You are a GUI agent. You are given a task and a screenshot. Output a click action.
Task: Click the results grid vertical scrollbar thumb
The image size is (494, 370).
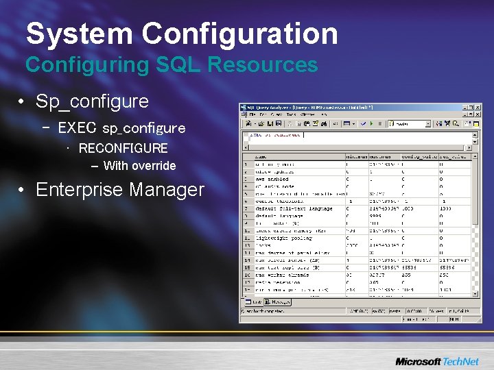click(x=475, y=193)
